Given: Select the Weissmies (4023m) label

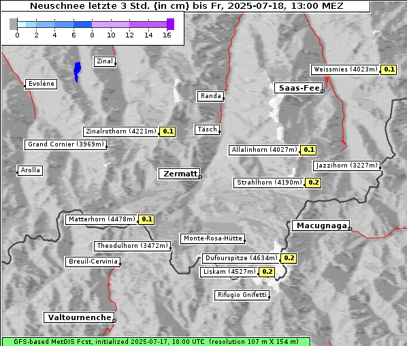Looking at the screenshot, I should click(x=345, y=70).
